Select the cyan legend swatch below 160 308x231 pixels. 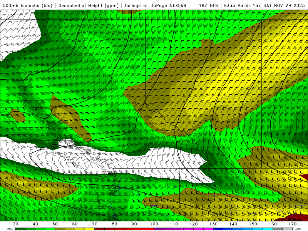268,229
